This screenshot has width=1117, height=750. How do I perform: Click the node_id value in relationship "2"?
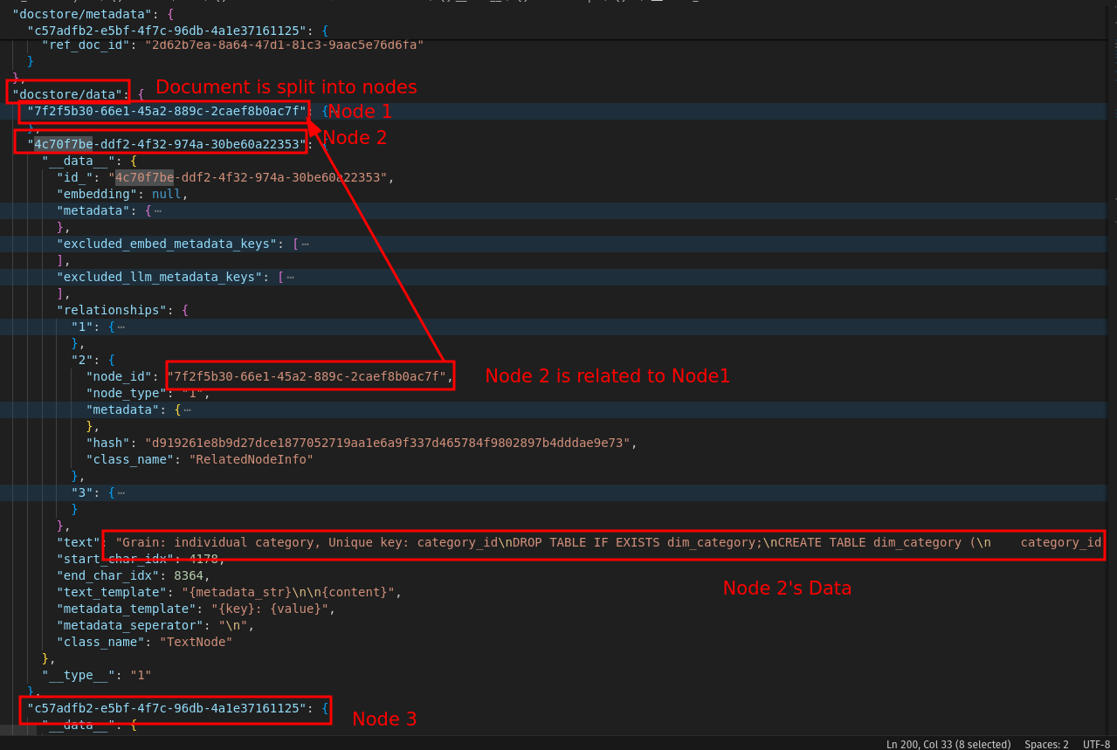310,376
